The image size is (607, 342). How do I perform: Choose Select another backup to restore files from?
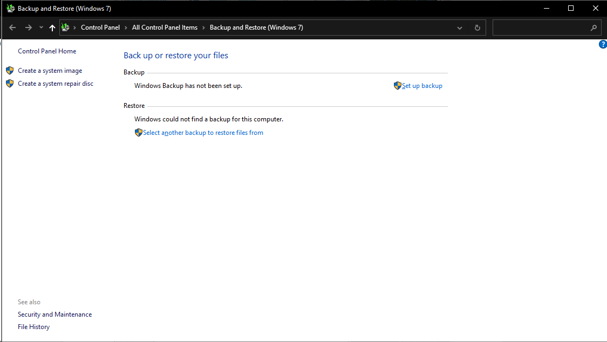click(203, 133)
